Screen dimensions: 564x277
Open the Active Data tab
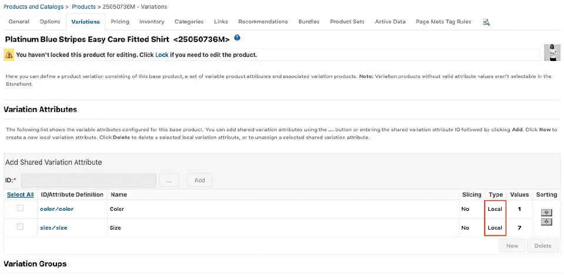tap(390, 22)
